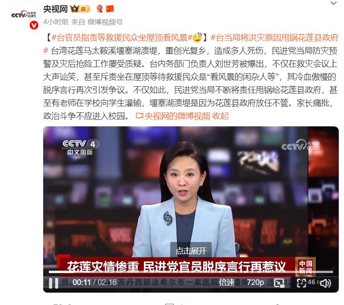Open 倍速 playback speed menu
The image size is (344, 305).
pyautogui.click(x=227, y=282)
